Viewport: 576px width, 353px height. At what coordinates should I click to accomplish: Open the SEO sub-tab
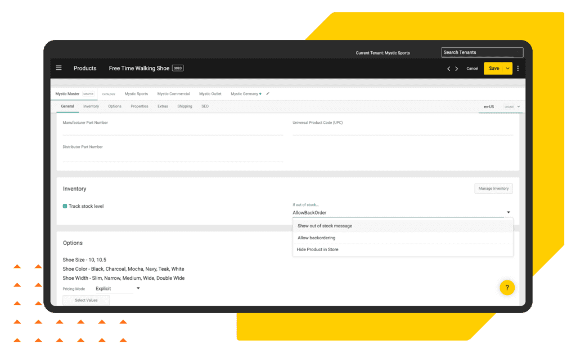click(205, 106)
